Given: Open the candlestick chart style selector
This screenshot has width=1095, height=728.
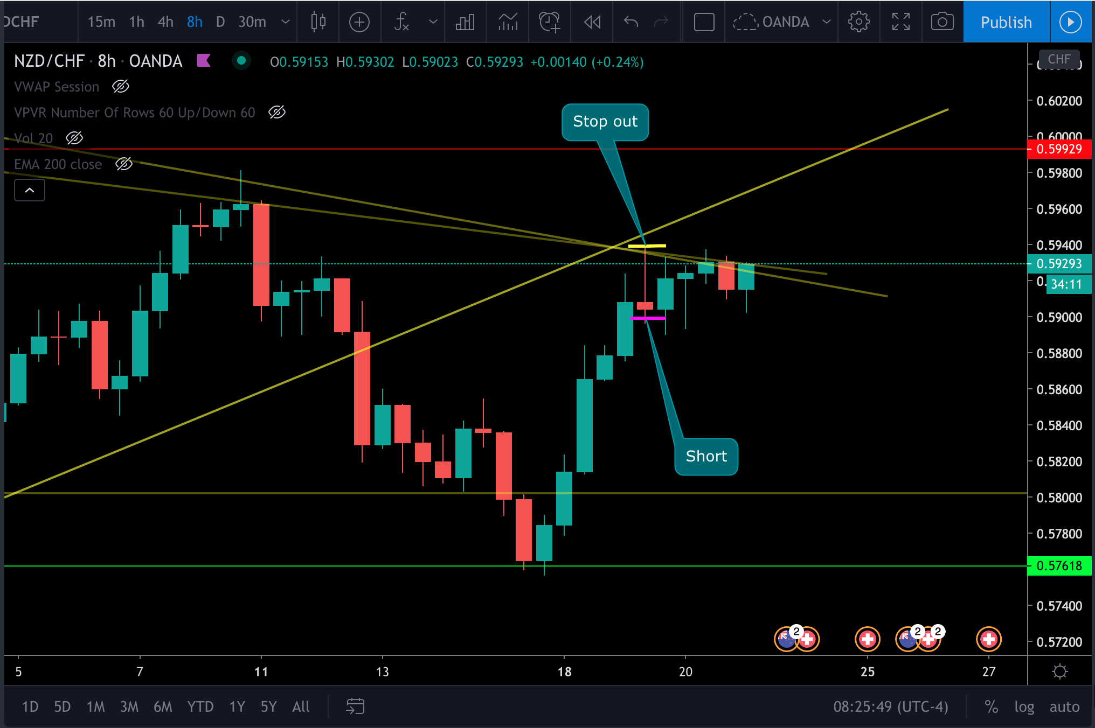Looking at the screenshot, I should point(318,22).
